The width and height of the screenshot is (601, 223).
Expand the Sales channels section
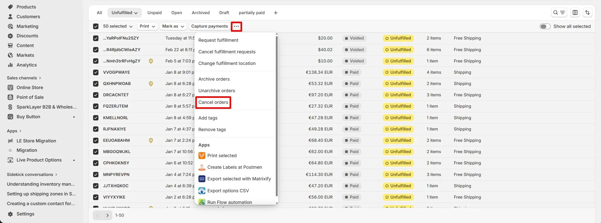(24, 78)
